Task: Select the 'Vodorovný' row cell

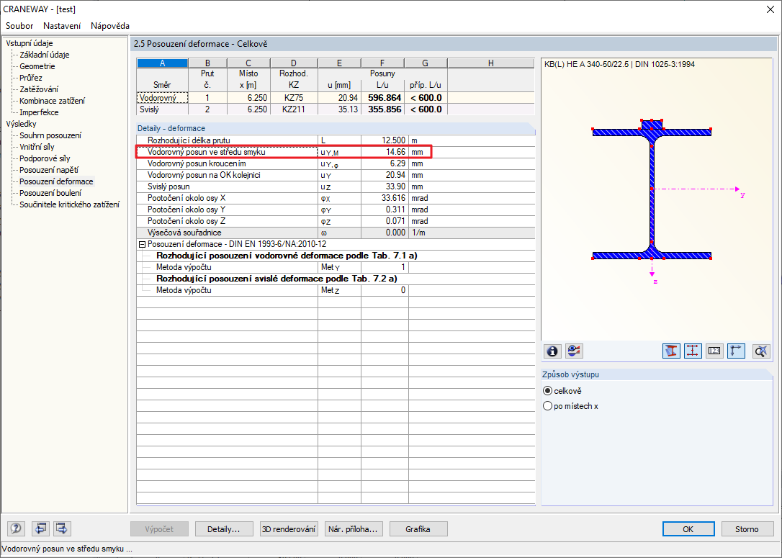Action: [162, 98]
